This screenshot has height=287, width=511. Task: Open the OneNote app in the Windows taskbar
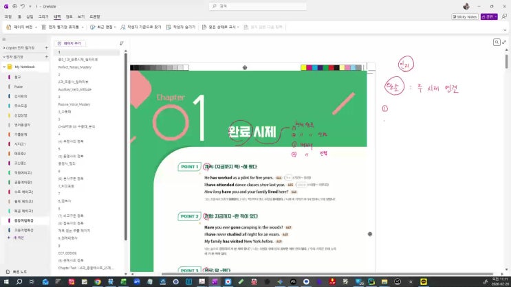pos(215,281)
